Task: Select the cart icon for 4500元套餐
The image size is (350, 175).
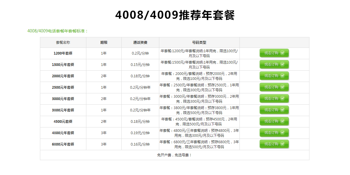Action: 282,121
